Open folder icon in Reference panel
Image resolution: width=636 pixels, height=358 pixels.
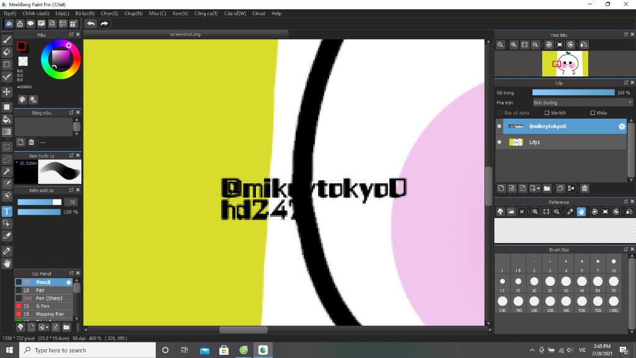point(511,211)
